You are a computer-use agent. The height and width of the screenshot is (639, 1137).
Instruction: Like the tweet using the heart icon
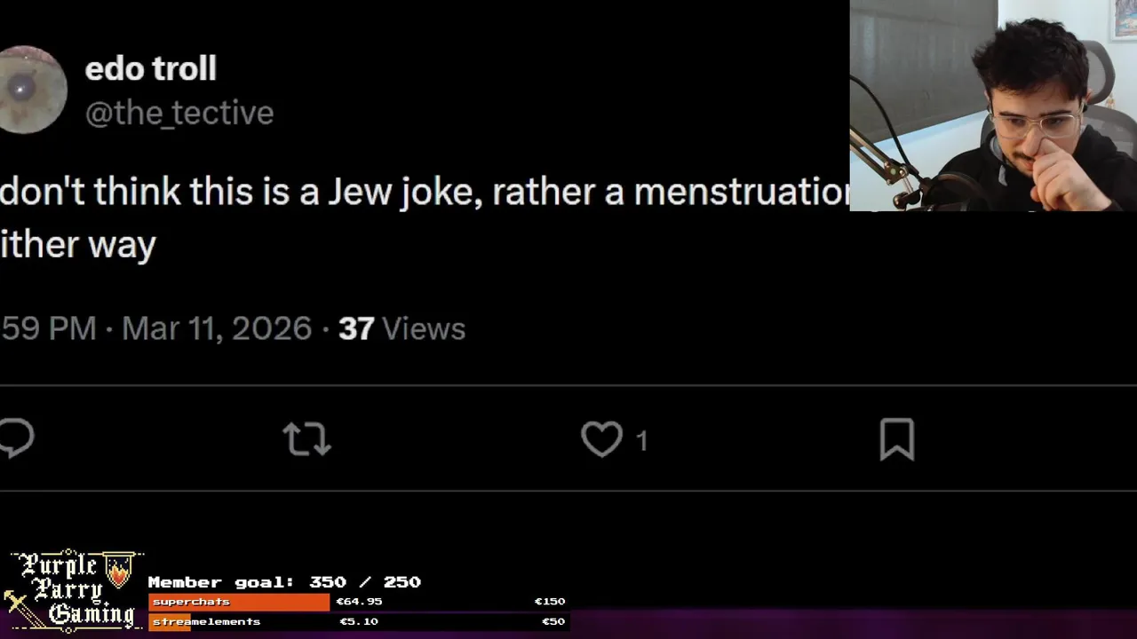(x=601, y=439)
